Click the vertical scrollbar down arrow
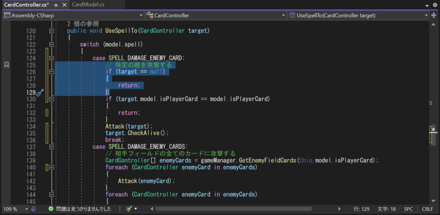Screen dimensions: 440x215 (433, 201)
